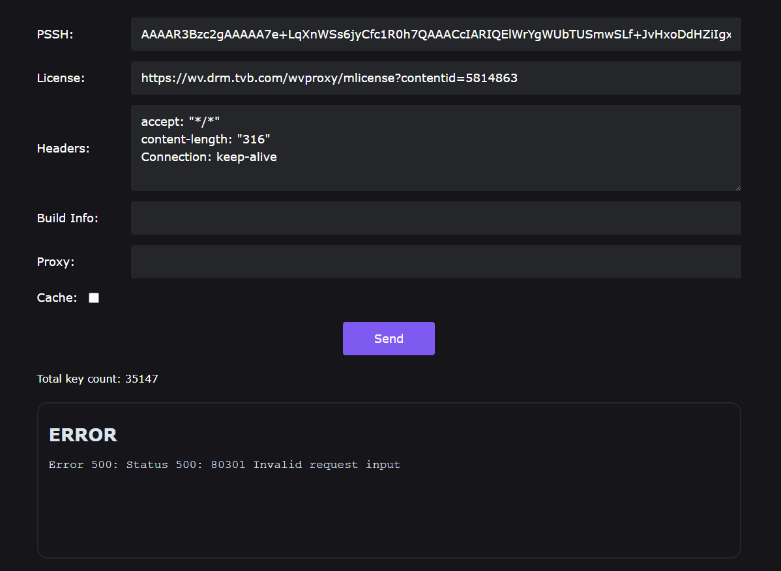781x571 pixels.
Task: Click the License URL input field
Action: (435, 78)
